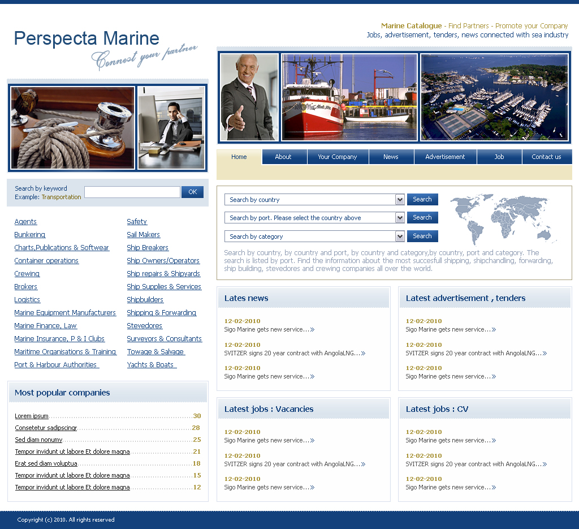Open the Yachts & Boats link

point(152,364)
